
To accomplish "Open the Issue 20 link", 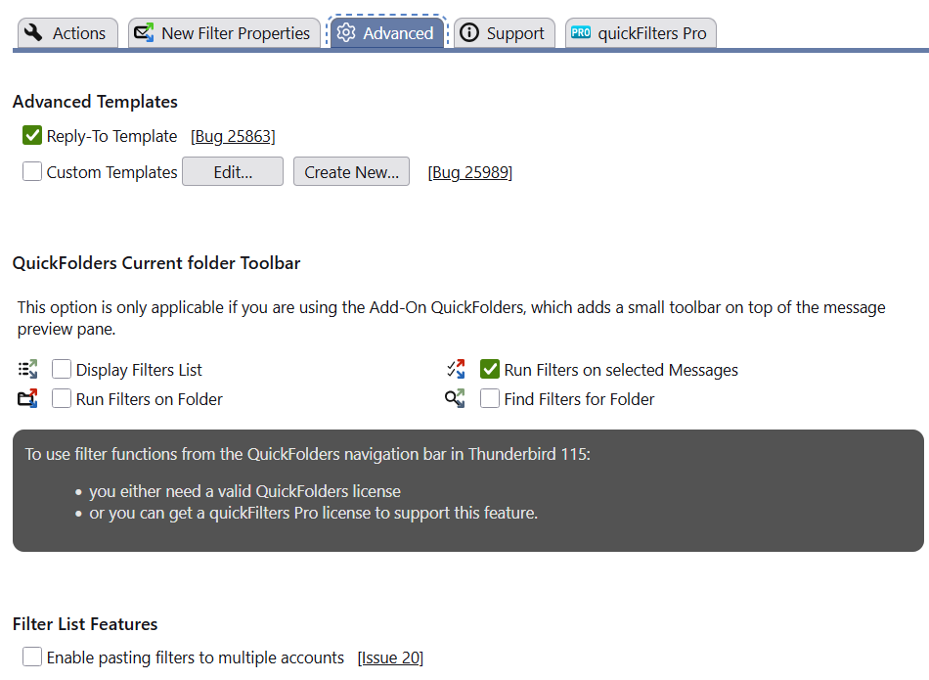I will (390, 658).
